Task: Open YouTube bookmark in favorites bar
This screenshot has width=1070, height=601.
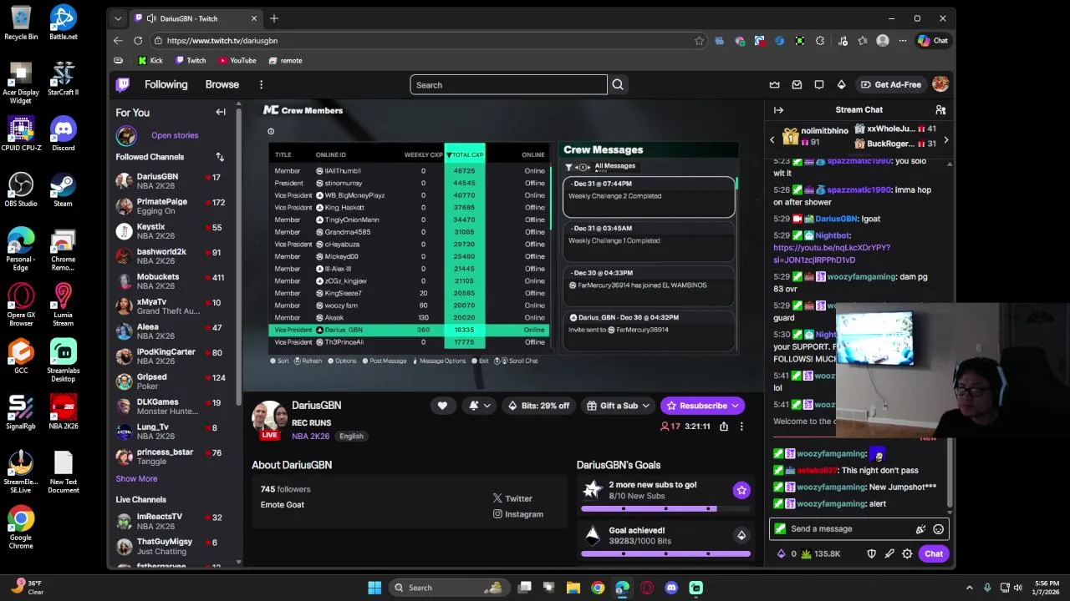Action: tap(237, 60)
